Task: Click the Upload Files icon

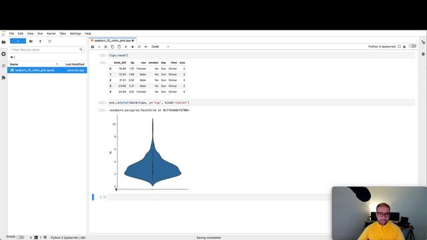Action: pos(40,41)
